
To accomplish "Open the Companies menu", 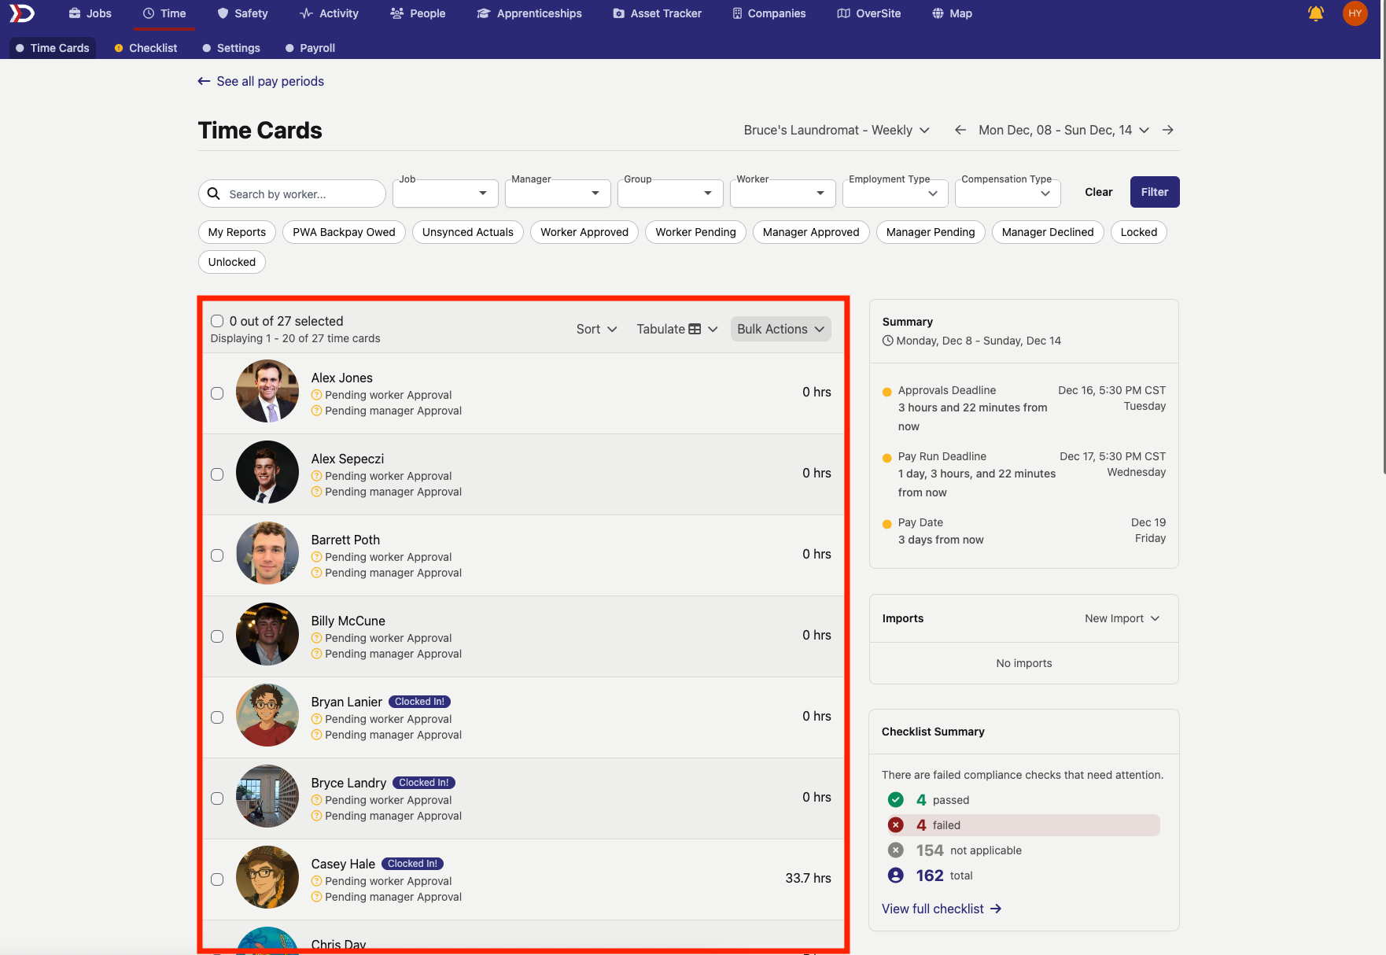I will pos(769,13).
